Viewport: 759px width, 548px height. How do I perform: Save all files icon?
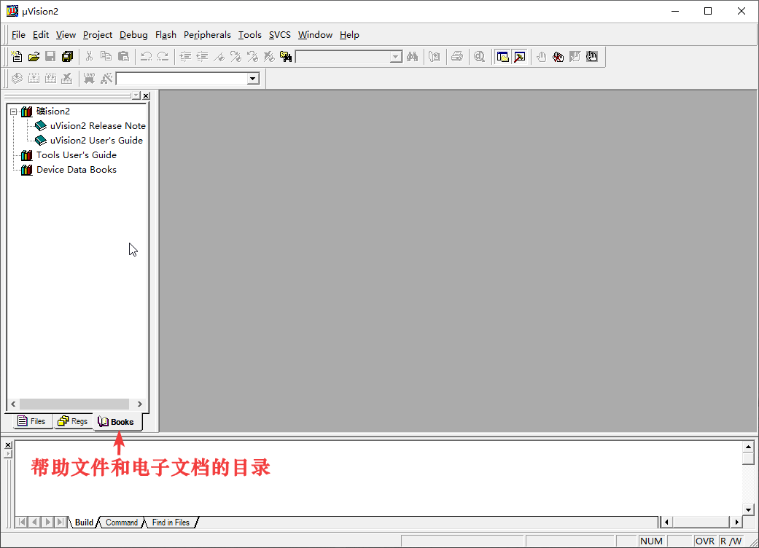67,57
